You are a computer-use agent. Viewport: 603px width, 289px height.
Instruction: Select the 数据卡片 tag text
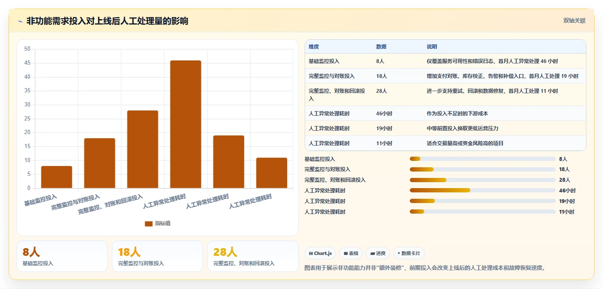411,253
